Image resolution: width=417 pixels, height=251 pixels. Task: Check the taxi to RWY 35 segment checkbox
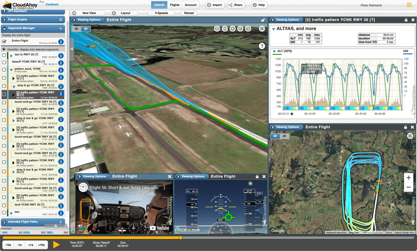pyautogui.click(x=4, y=56)
